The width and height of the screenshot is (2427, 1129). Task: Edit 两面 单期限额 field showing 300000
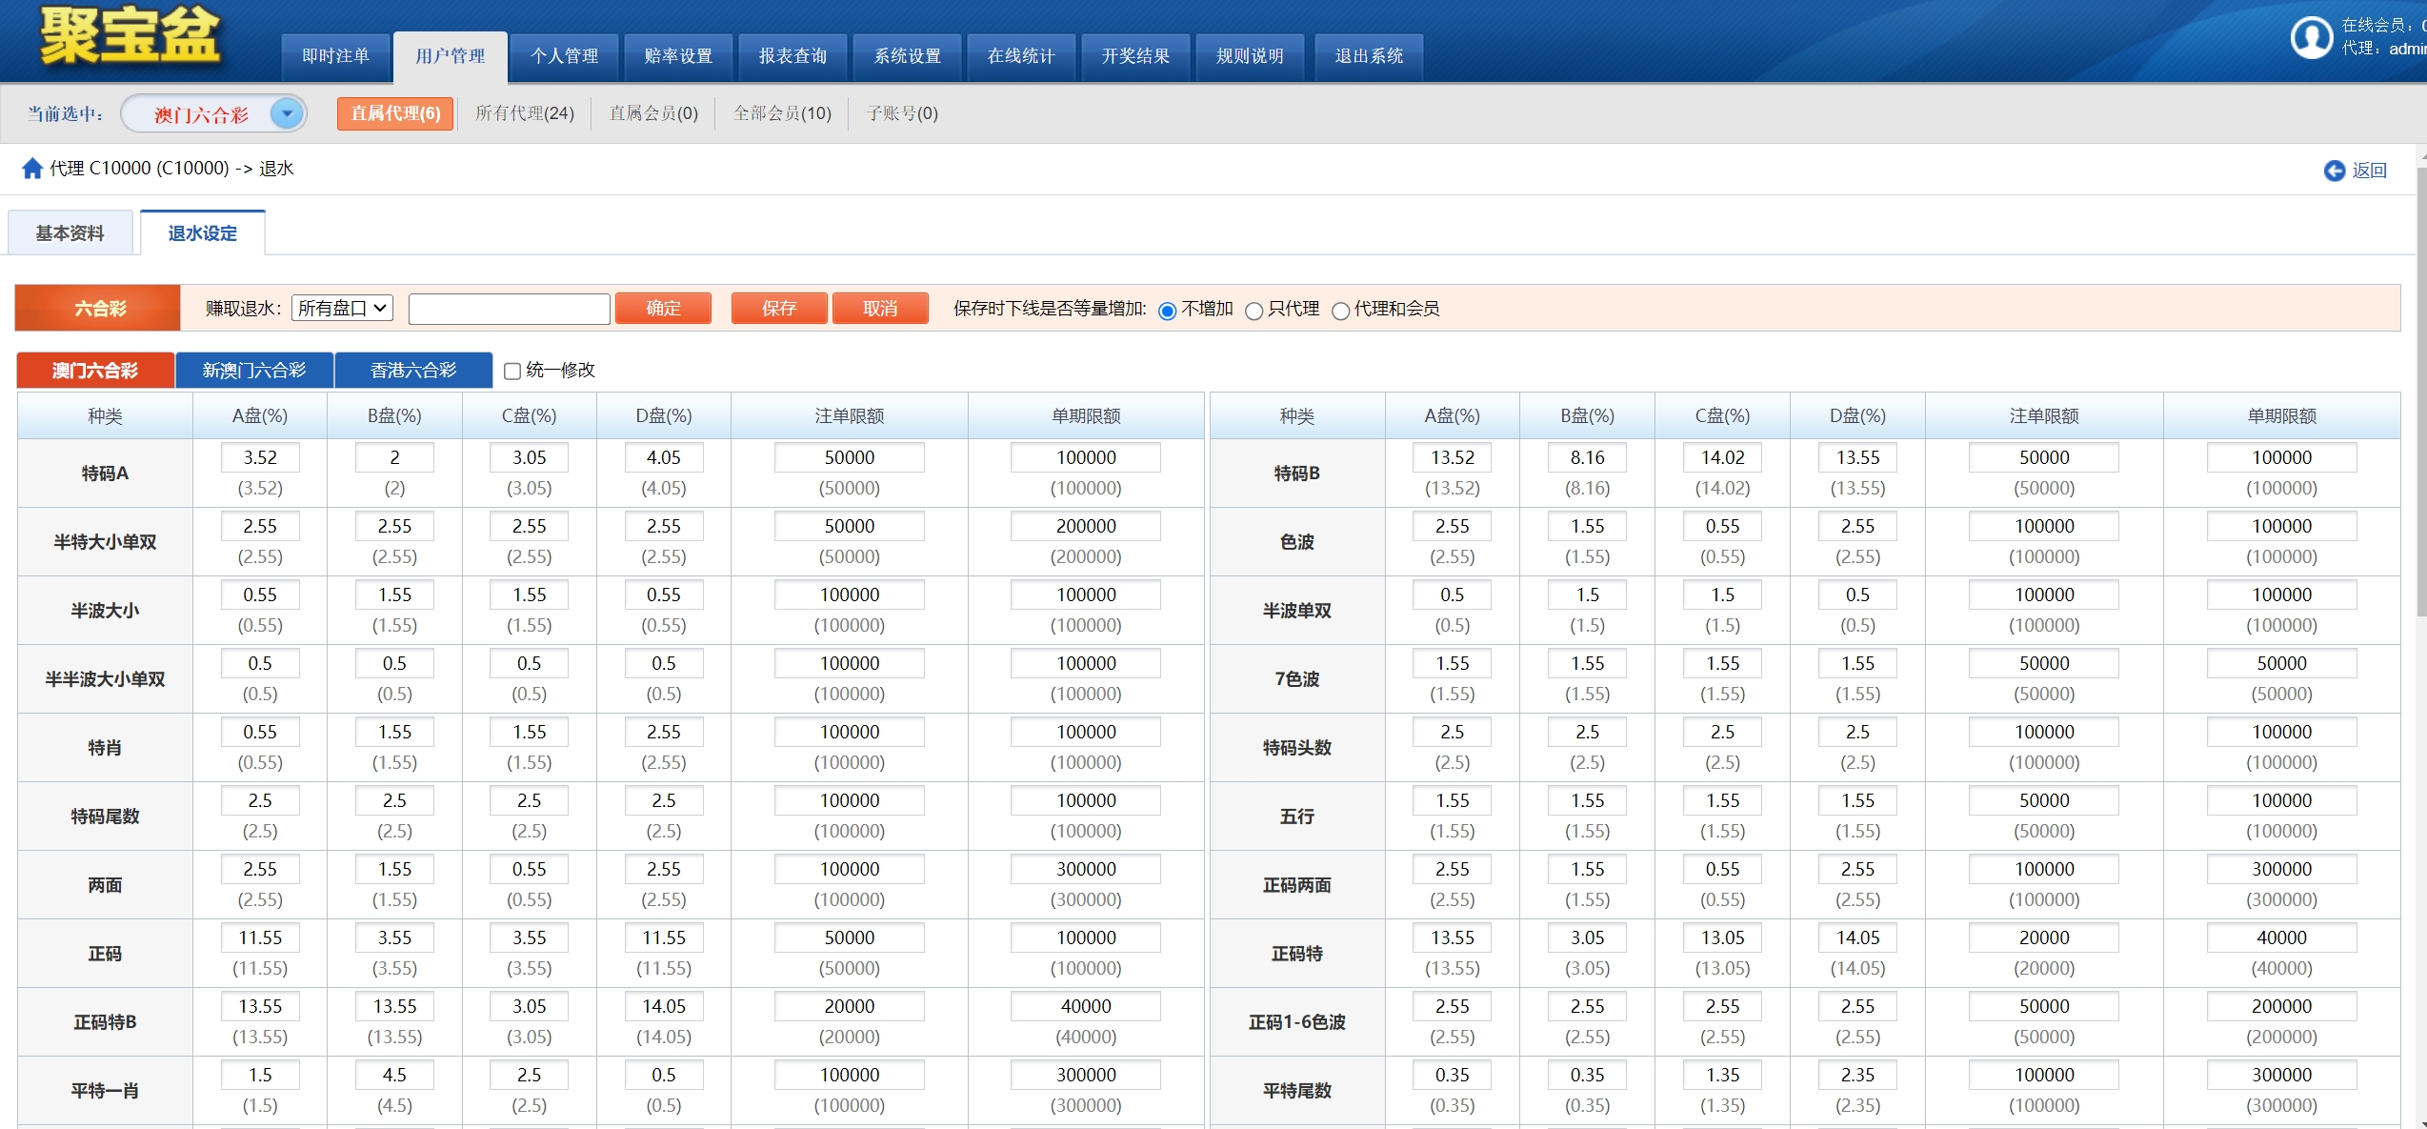coord(1086,869)
